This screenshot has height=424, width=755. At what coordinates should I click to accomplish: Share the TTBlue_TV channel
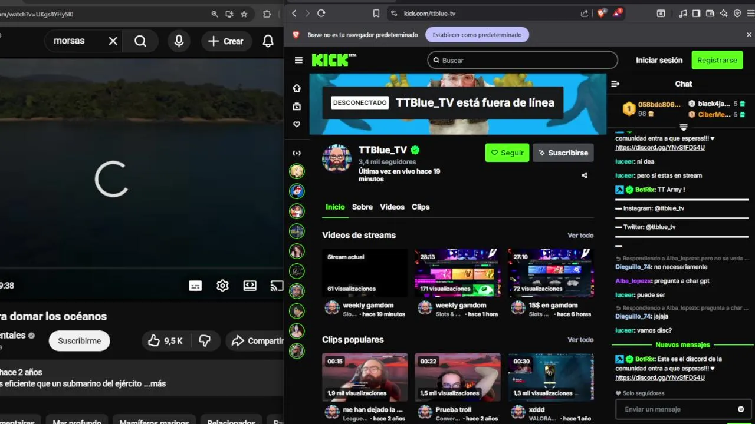pyautogui.click(x=585, y=175)
